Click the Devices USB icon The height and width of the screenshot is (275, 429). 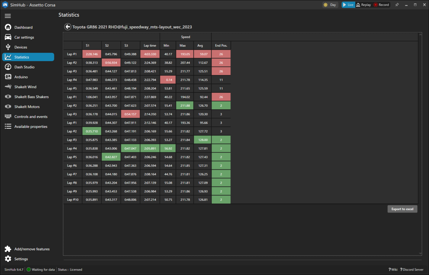point(8,47)
